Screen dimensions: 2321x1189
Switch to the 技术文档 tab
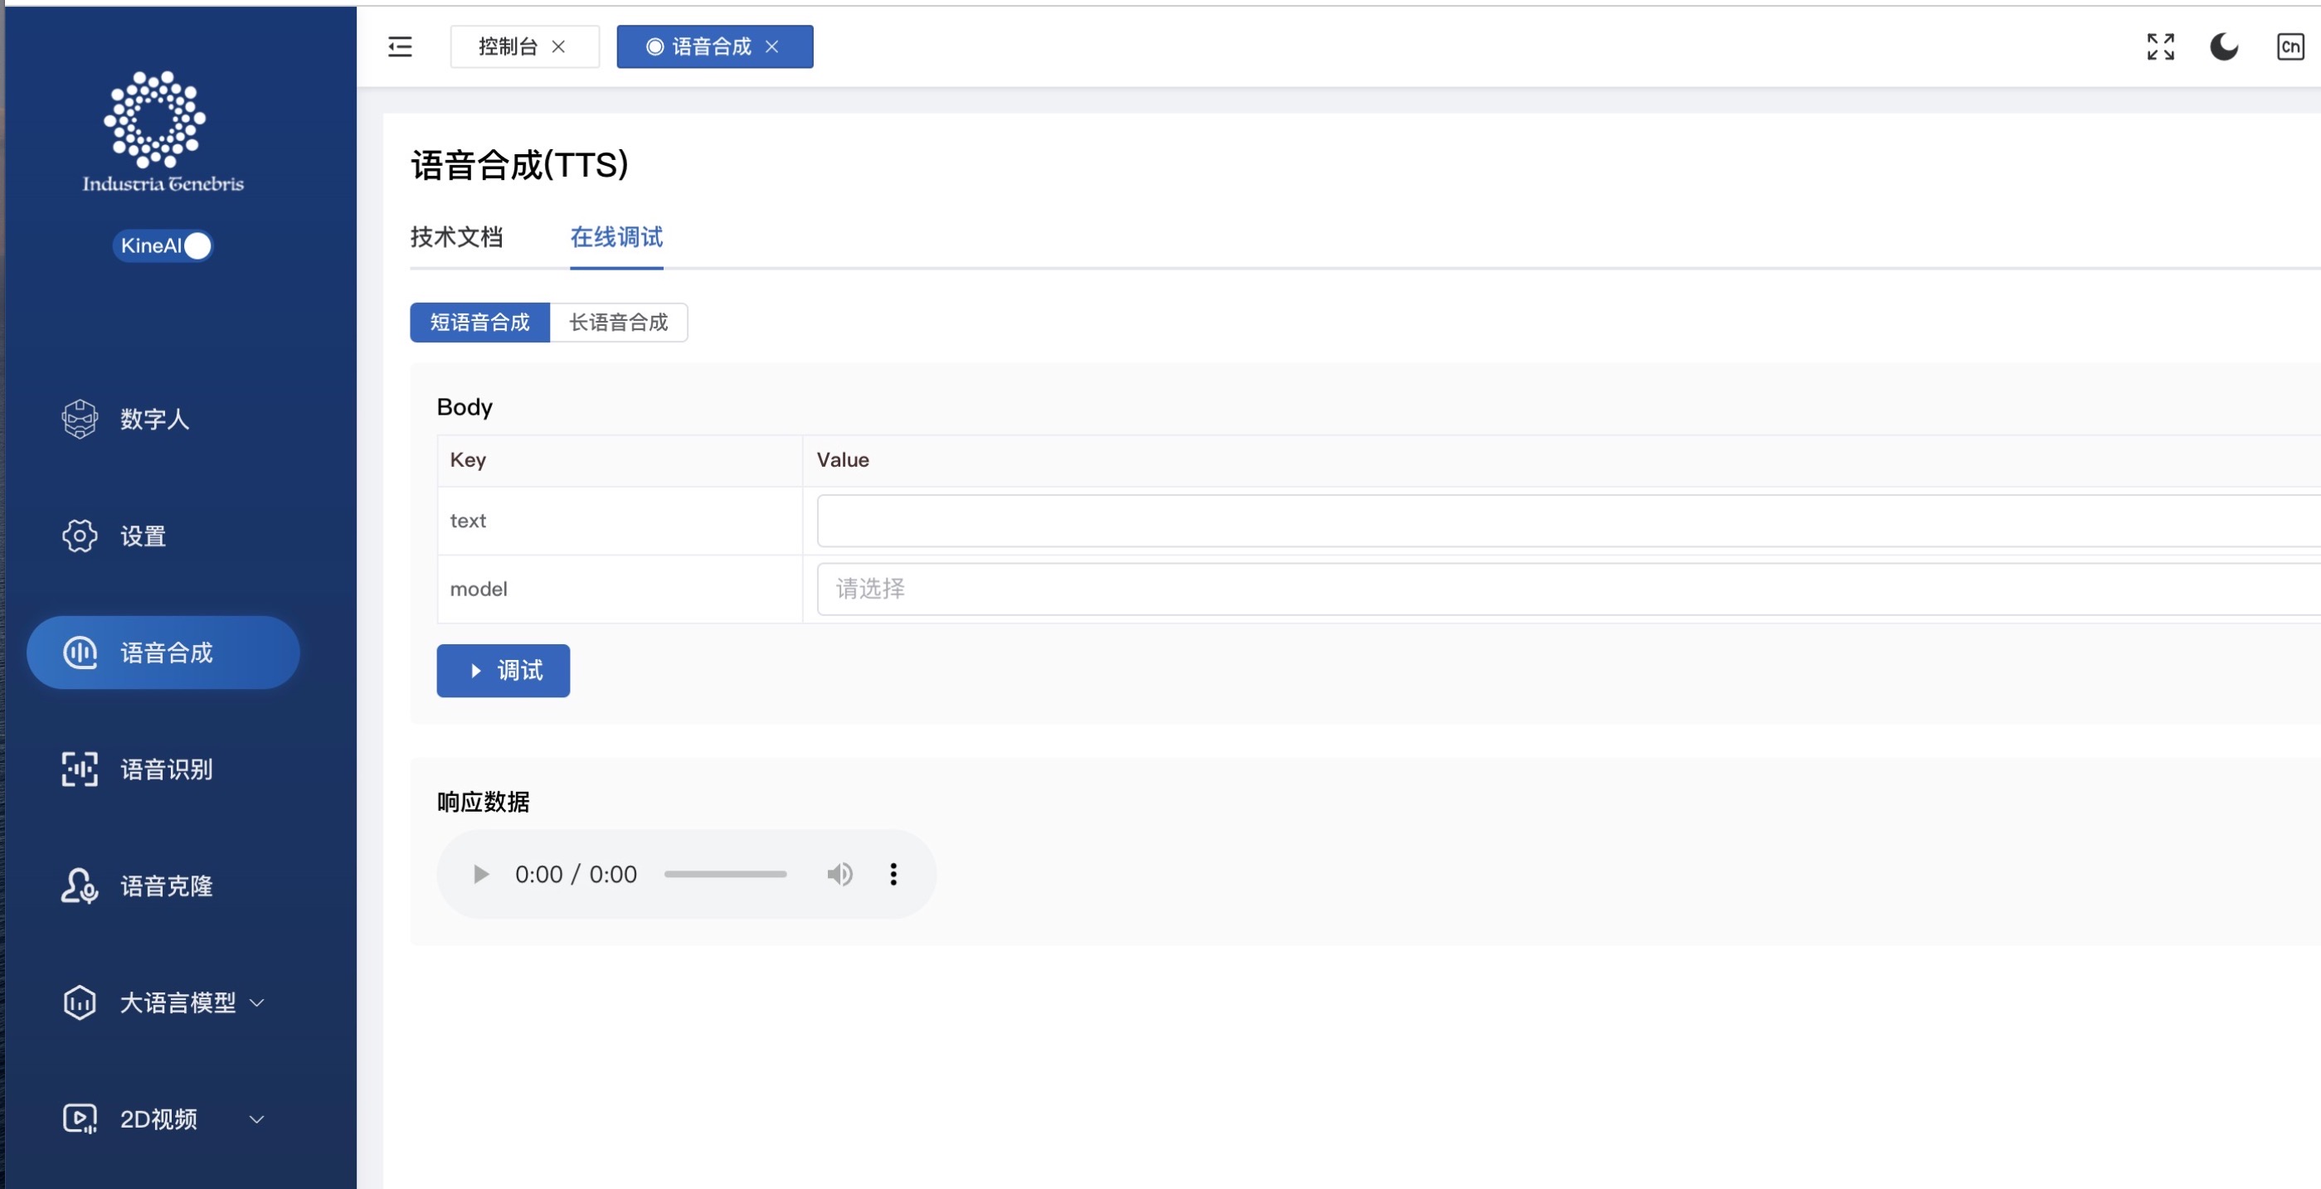coord(457,237)
